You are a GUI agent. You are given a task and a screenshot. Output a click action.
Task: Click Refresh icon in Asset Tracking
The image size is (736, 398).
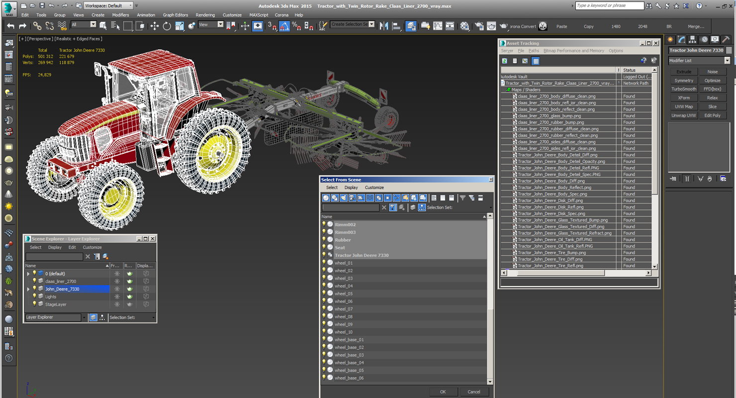(x=504, y=61)
